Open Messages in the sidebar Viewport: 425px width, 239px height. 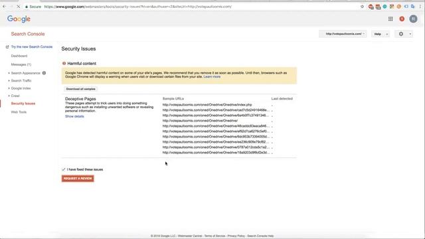click(x=21, y=64)
